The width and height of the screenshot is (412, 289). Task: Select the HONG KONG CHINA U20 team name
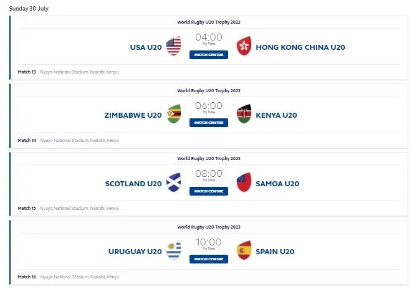[x=300, y=47]
